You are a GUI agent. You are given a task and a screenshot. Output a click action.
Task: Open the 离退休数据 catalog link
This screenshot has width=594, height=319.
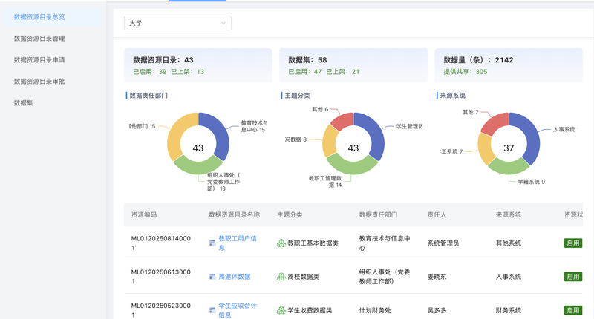pyautogui.click(x=234, y=277)
